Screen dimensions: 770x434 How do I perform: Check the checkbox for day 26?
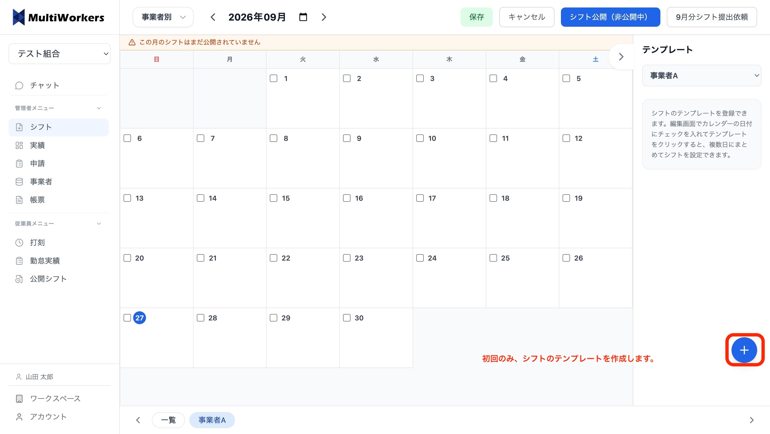pos(566,258)
